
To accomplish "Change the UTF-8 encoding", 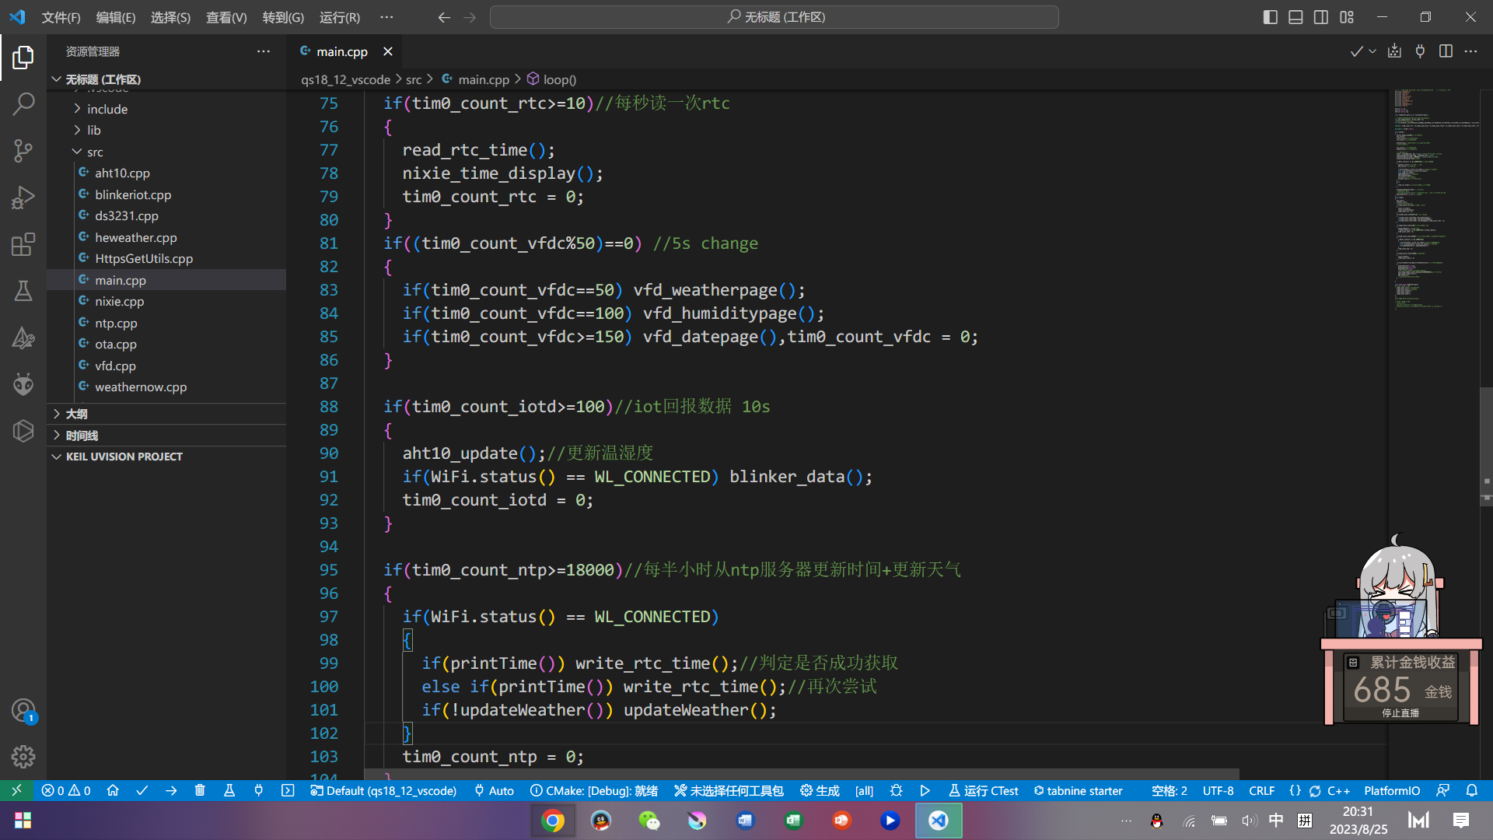I will (x=1218, y=790).
